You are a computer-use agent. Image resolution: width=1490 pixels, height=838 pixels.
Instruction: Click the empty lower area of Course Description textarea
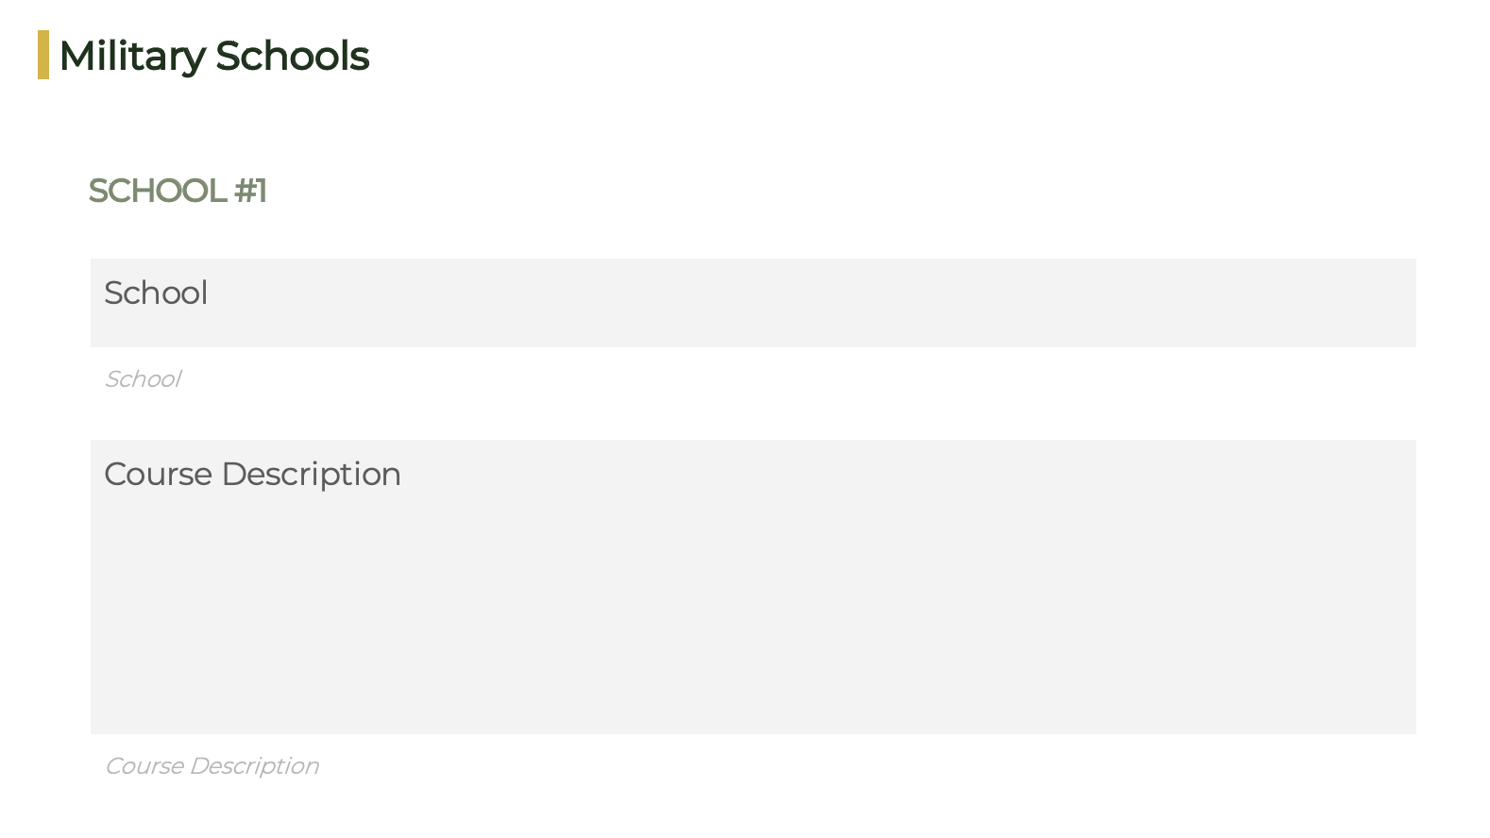click(x=753, y=642)
